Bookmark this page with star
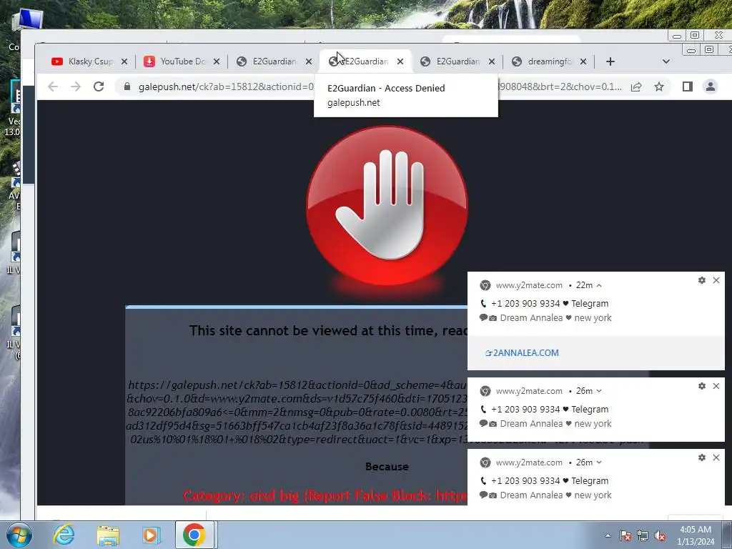 (x=658, y=86)
